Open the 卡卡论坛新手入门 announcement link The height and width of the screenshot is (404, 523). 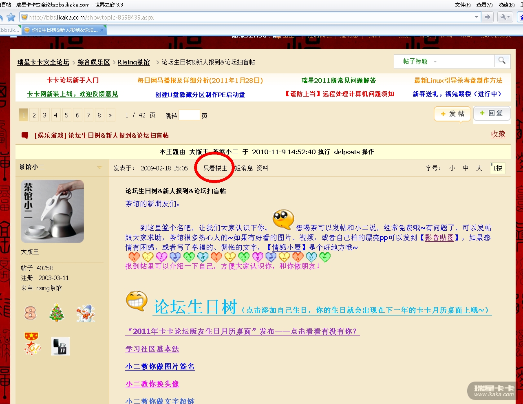coord(73,80)
